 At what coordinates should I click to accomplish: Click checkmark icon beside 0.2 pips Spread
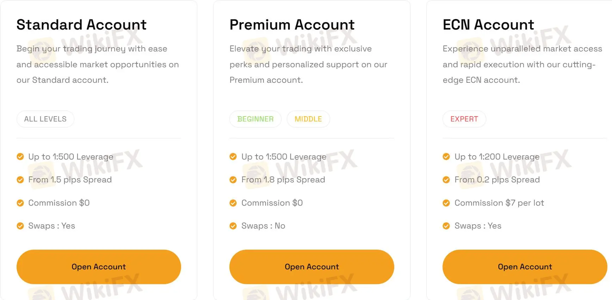point(446,180)
